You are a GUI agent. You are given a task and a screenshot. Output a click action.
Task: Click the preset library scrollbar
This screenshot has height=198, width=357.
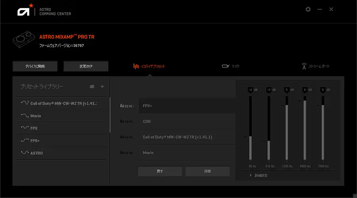click(110, 115)
